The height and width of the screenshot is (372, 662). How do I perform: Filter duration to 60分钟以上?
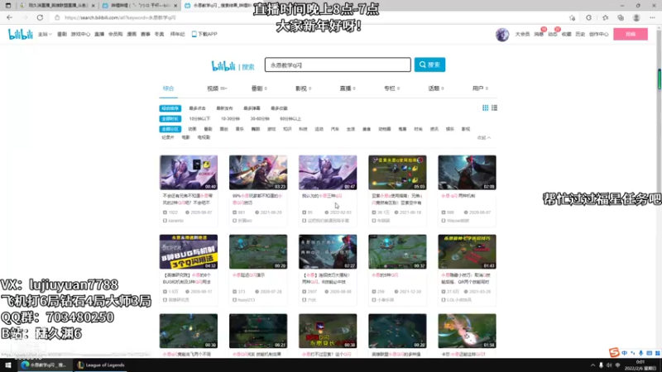(290, 119)
